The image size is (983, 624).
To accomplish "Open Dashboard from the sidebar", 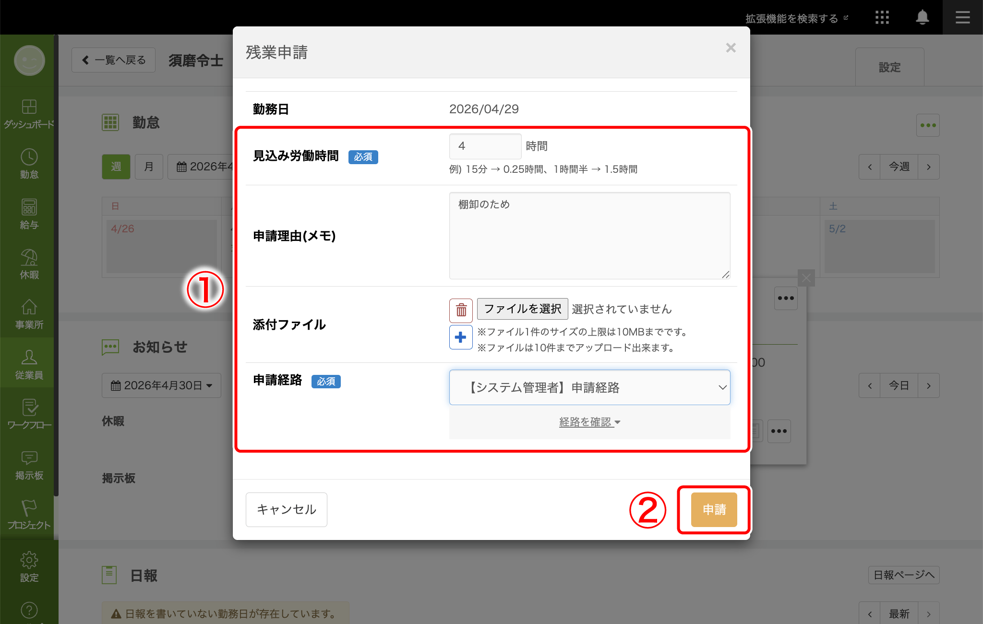I will (x=29, y=113).
